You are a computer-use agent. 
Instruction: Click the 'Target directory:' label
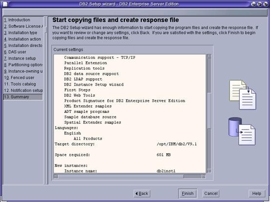pyautogui.click(x=75, y=144)
